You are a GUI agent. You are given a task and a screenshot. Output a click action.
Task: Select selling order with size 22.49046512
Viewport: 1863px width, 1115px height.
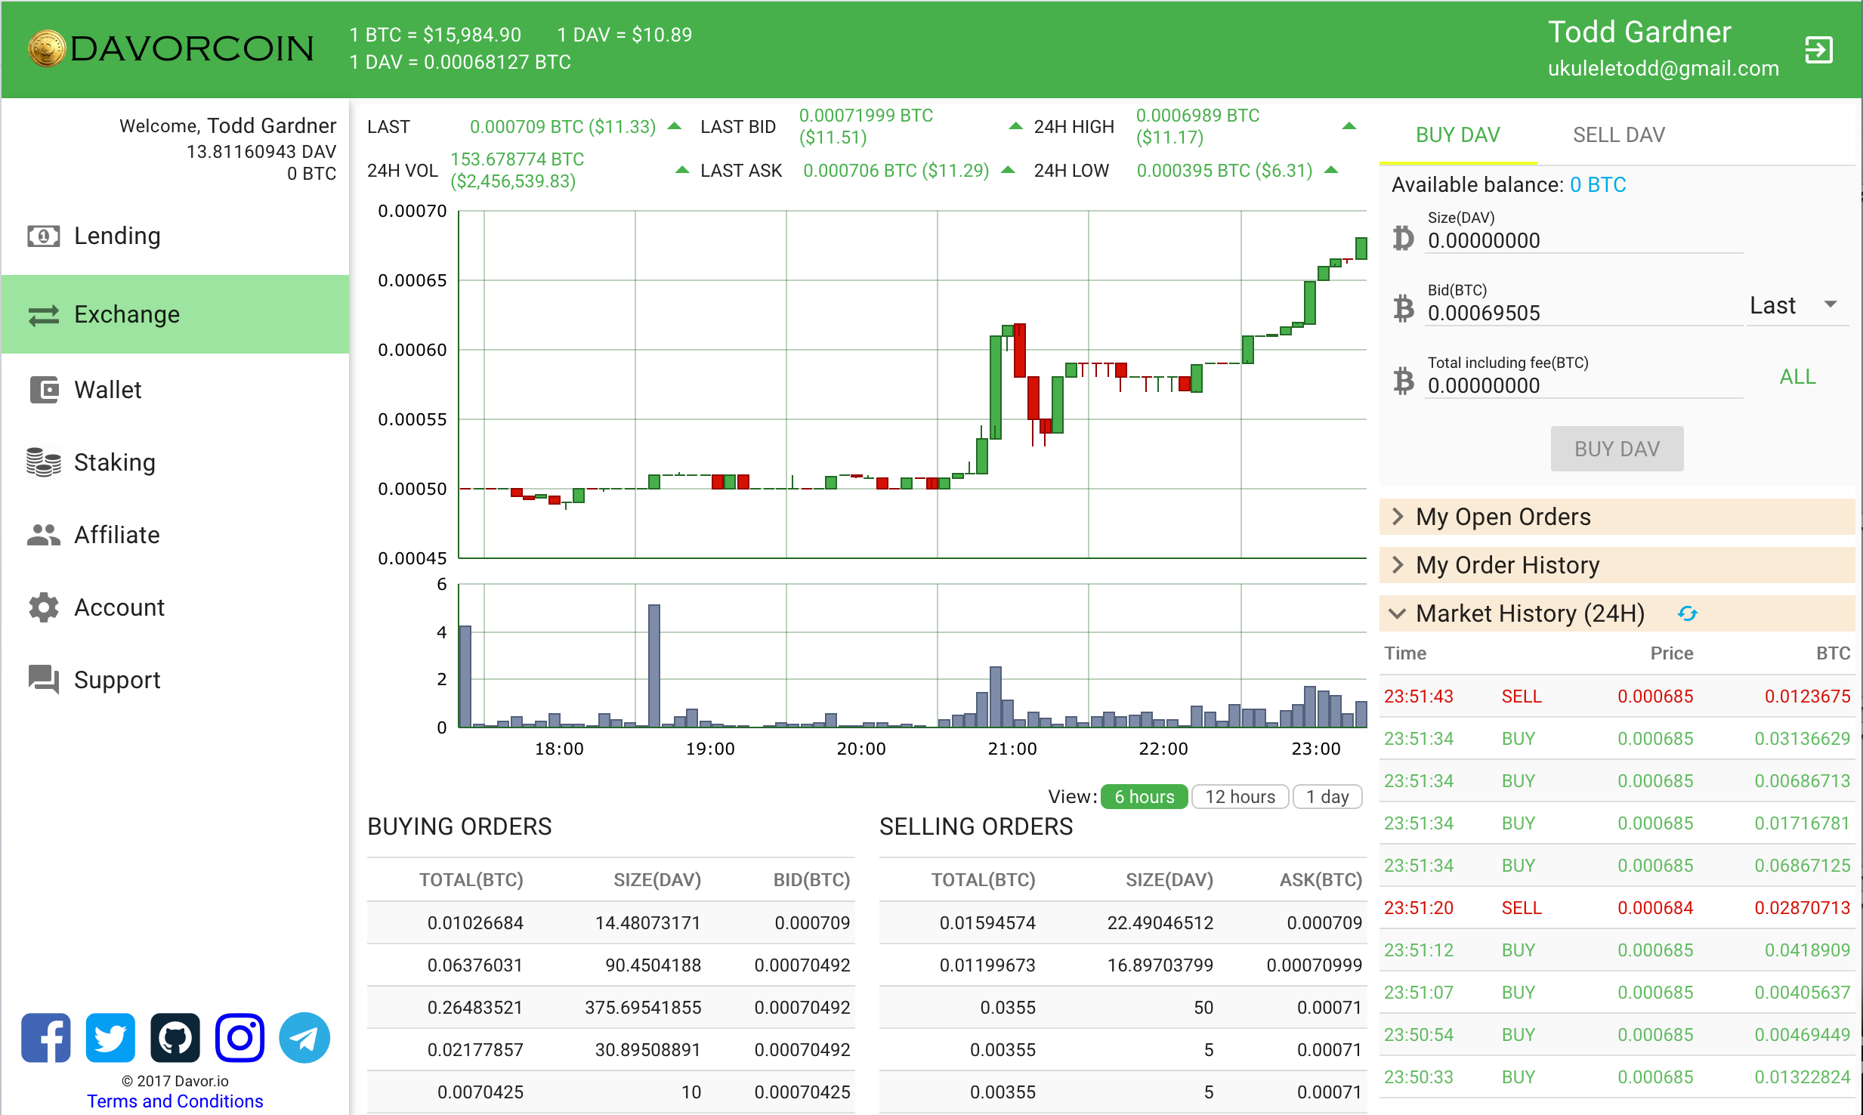coord(1123,922)
